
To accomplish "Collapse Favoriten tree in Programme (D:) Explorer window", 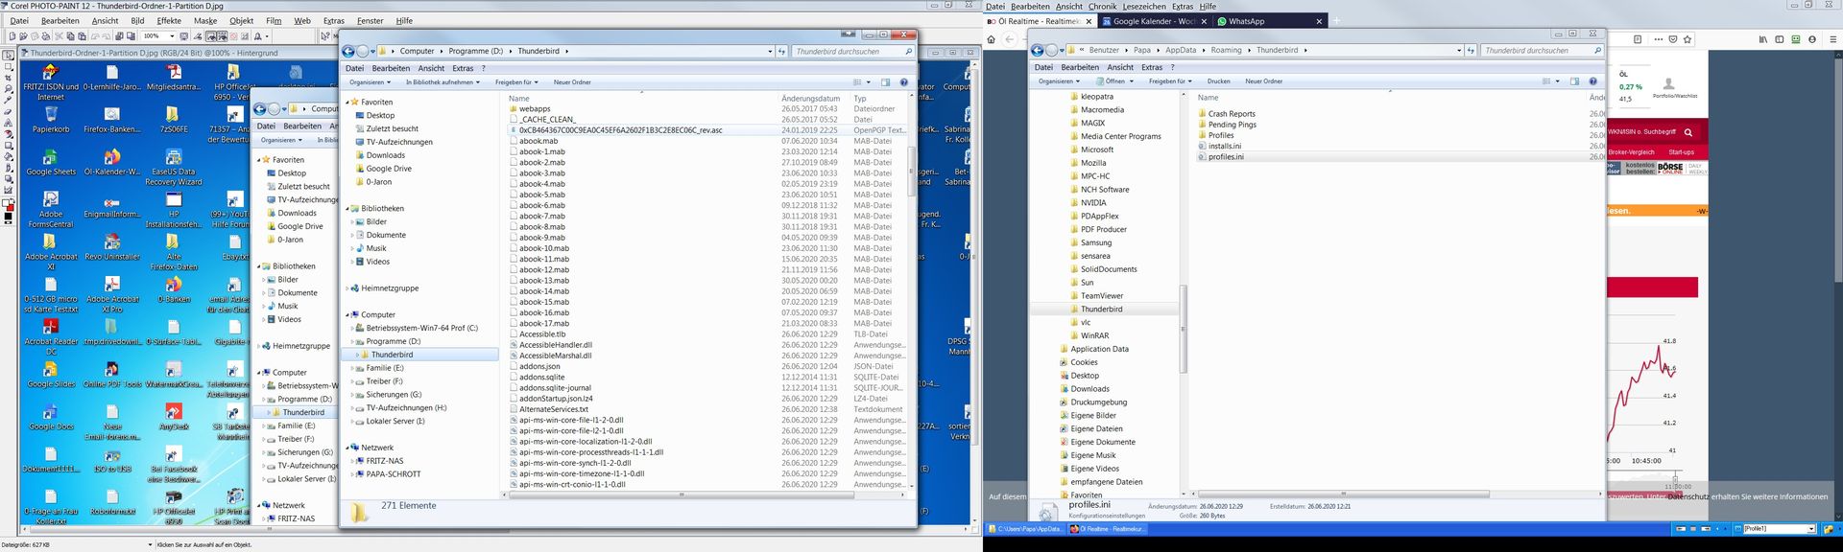I will (x=348, y=102).
